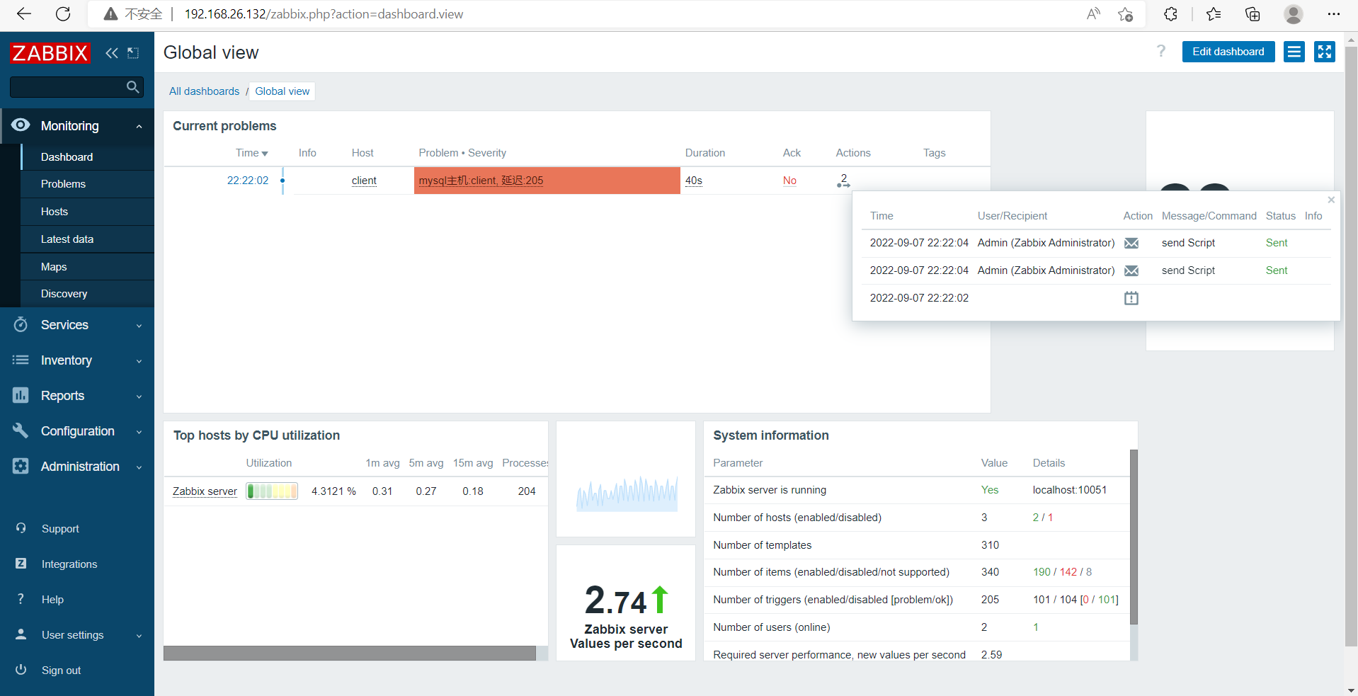Add page to browser favorites
The image size is (1358, 696).
click(x=1125, y=14)
